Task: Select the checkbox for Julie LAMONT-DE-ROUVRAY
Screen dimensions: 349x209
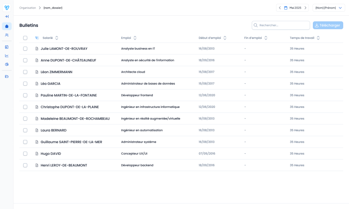Action: point(25,48)
